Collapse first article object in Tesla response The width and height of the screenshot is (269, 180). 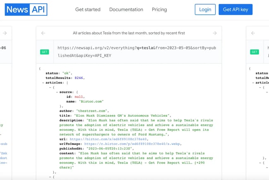50,87
